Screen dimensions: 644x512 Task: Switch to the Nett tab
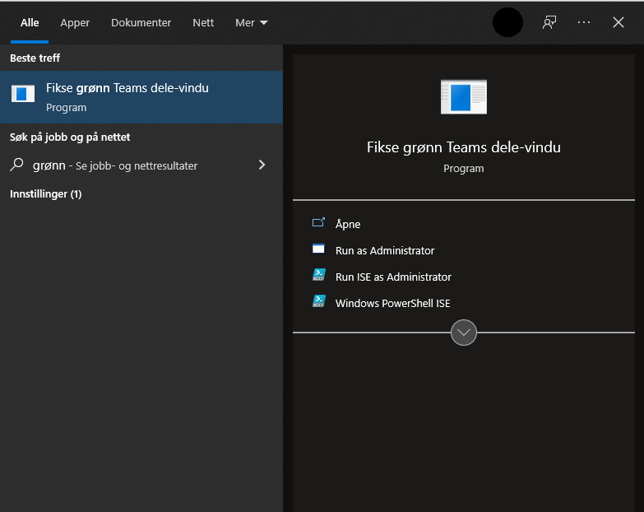tap(203, 22)
